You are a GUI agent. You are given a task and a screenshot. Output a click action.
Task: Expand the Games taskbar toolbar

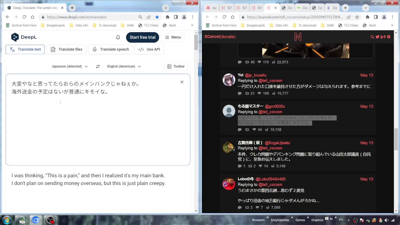click(x=308, y=218)
